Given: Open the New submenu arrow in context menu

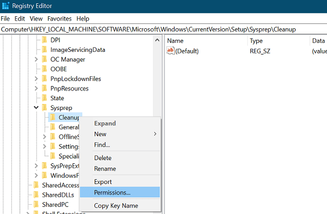Looking at the screenshot, I should tap(155, 134).
